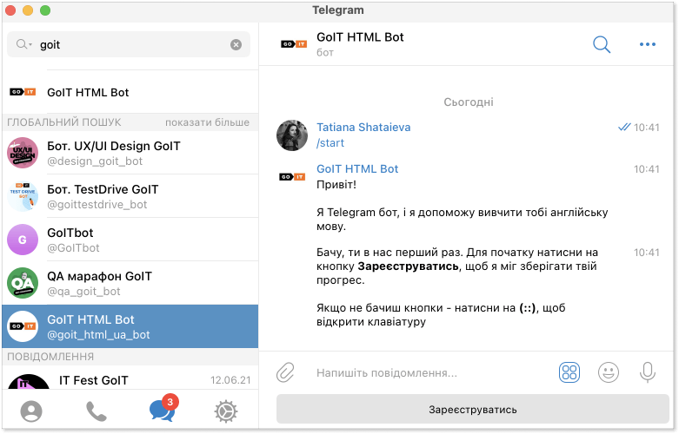Click the green macOS fullscreen button
Image resolution: width=679 pixels, height=434 pixels.
pos(45,10)
